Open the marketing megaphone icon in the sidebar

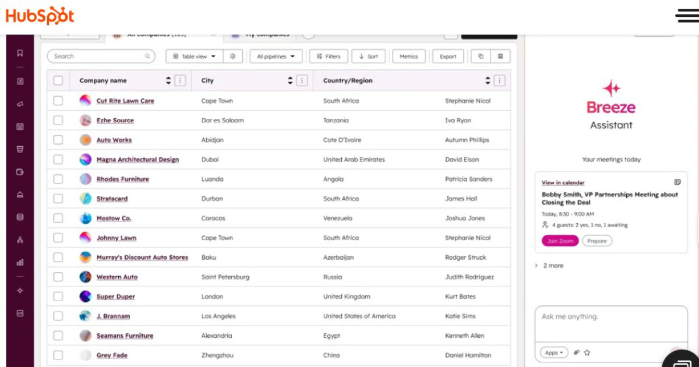pos(20,104)
